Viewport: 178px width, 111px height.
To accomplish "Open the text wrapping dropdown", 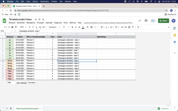I will [x=112, y=27].
